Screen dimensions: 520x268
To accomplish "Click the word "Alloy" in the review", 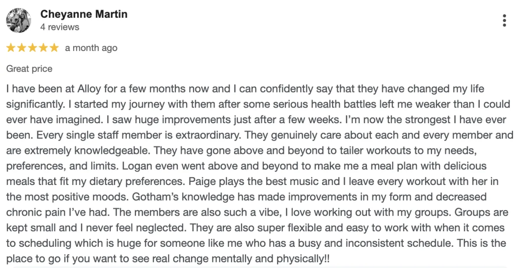I will tap(90, 89).
